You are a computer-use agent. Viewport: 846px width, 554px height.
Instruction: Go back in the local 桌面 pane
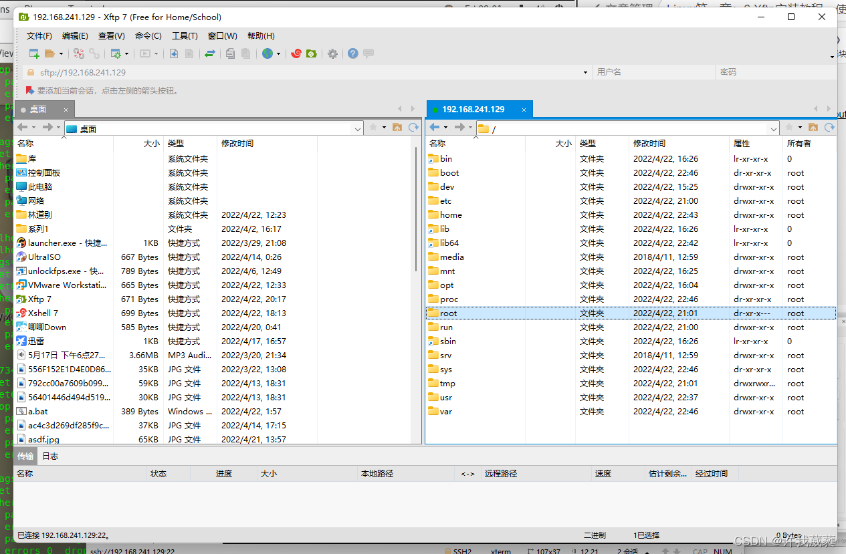pyautogui.click(x=23, y=127)
